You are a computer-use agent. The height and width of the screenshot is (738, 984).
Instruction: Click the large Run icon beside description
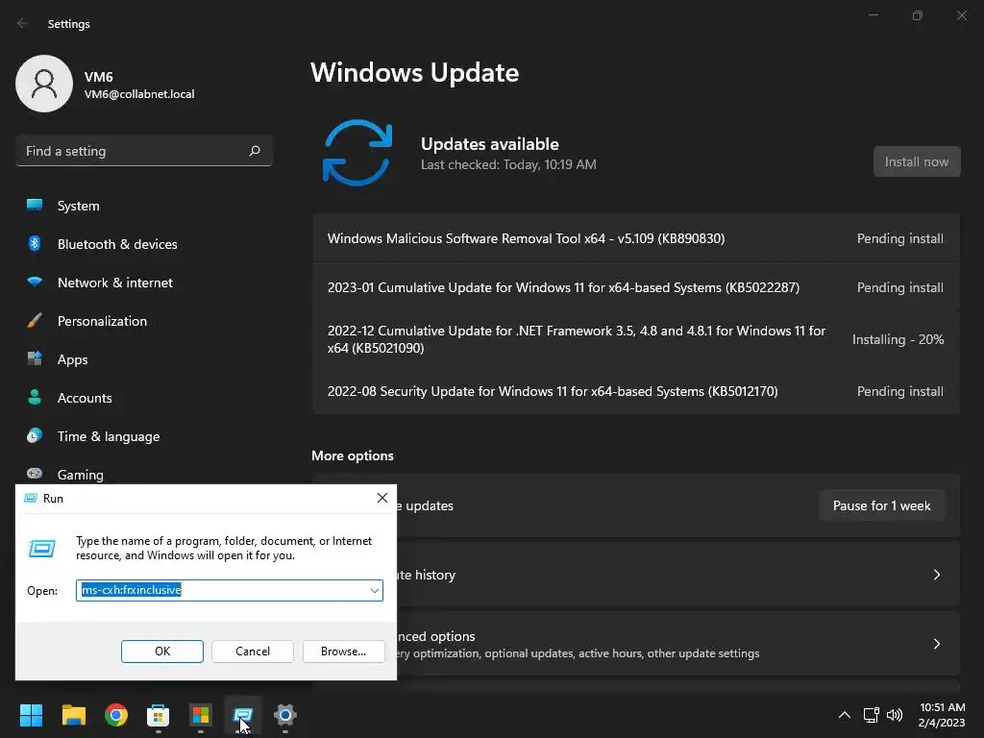(42, 549)
